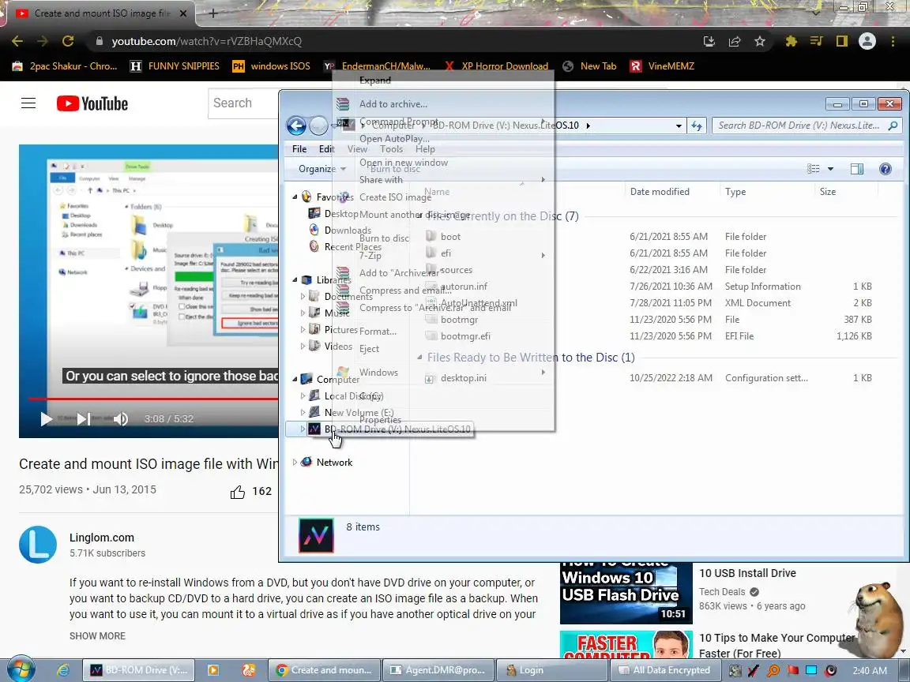Collapse Files Ready to Be Written group
910x682 pixels.
419,358
